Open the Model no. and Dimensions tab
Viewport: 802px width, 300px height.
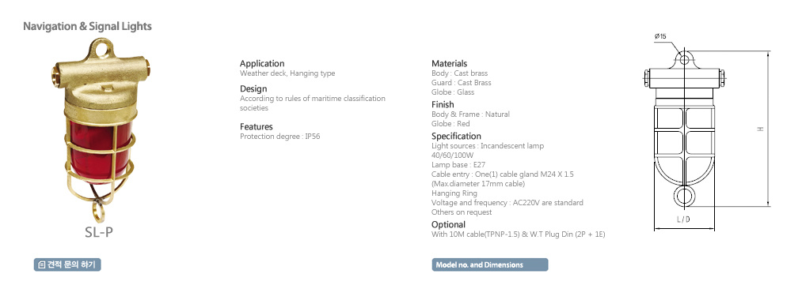click(489, 264)
